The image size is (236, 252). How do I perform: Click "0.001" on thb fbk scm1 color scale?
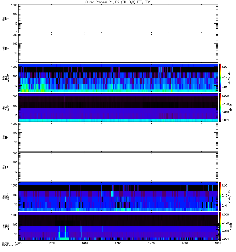(x=225, y=120)
